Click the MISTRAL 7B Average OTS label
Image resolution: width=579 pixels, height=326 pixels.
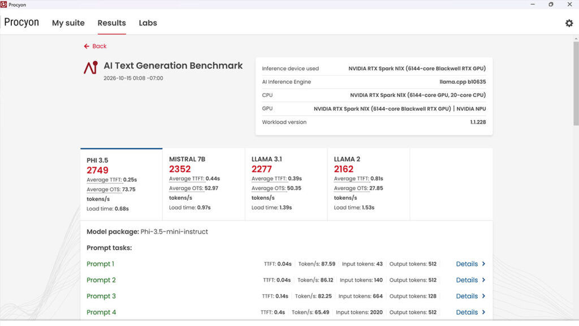[186, 188]
